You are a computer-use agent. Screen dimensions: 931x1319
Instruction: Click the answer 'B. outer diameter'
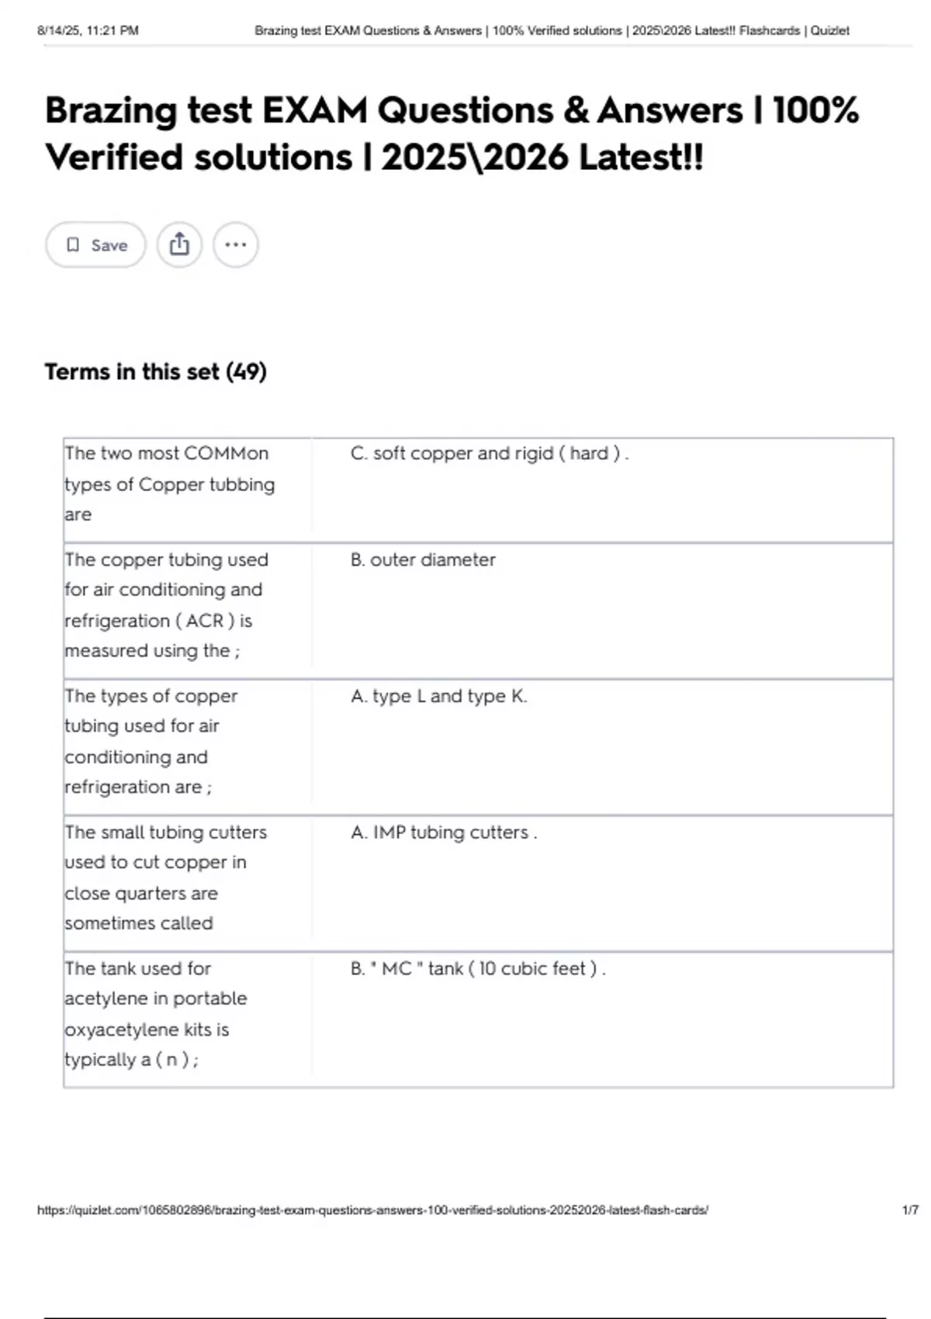[x=423, y=559]
